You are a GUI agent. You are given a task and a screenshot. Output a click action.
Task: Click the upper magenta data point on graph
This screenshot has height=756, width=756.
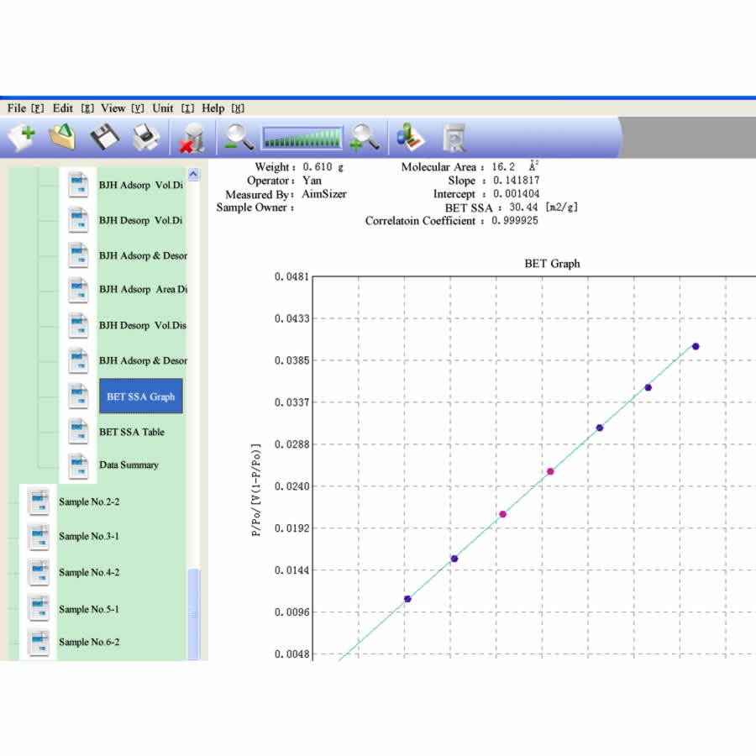(550, 471)
